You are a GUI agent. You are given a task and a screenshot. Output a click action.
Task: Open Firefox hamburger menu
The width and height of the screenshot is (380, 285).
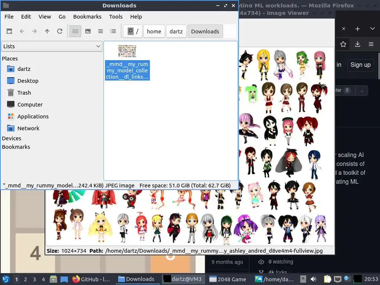(x=371, y=44)
